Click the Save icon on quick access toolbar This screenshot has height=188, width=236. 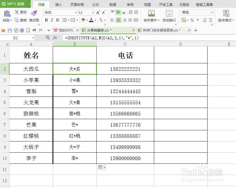[9, 30]
